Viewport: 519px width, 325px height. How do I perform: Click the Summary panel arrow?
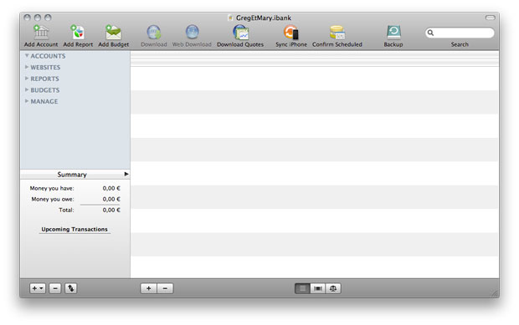pyautogui.click(x=126, y=174)
